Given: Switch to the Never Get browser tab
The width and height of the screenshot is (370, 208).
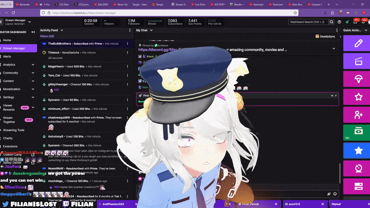Looking at the screenshot, I should tap(121, 5).
